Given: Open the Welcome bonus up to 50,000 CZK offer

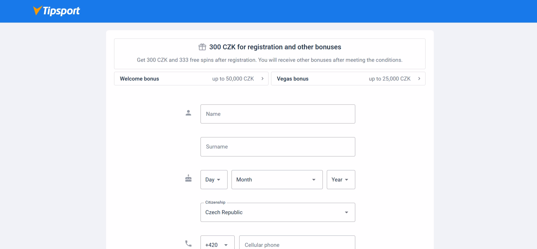Looking at the screenshot, I should pos(191,78).
